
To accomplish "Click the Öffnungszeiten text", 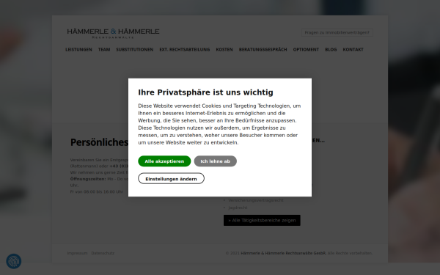I will (x=88, y=179).
